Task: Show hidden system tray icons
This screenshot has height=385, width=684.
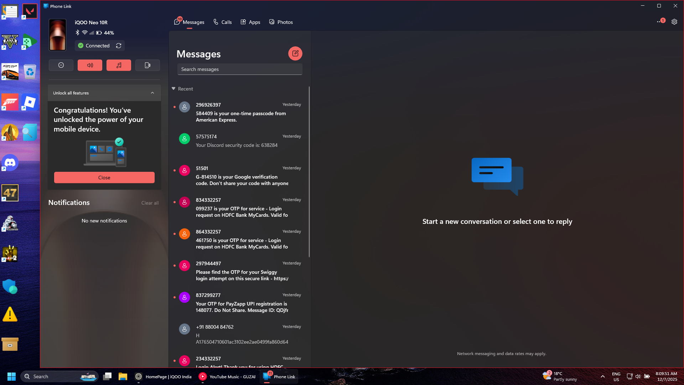Action: [602, 376]
